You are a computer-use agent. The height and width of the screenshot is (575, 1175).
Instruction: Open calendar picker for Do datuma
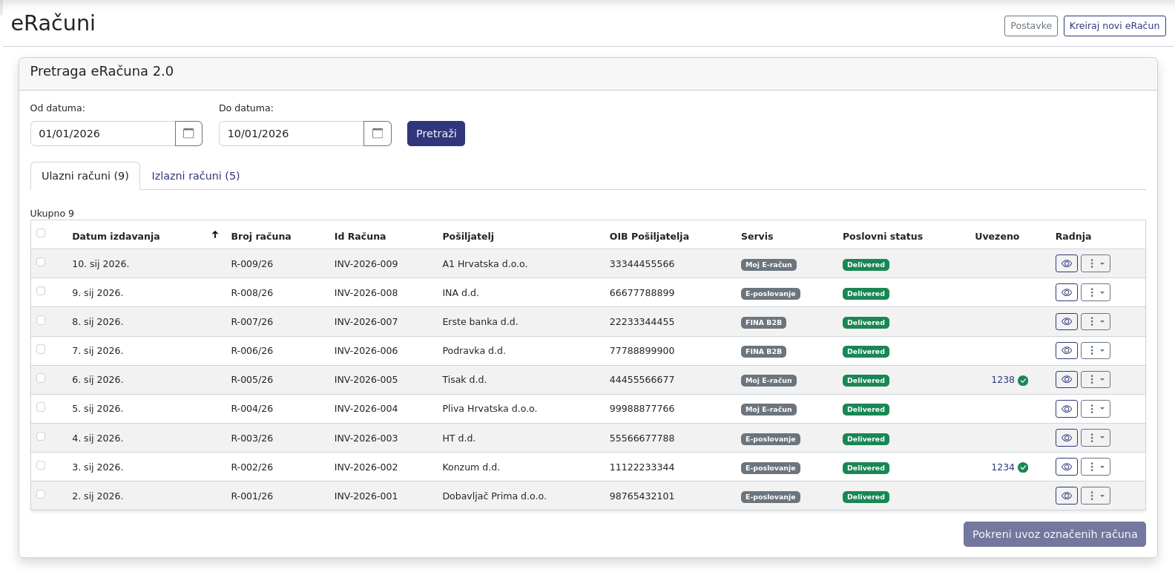pos(378,134)
